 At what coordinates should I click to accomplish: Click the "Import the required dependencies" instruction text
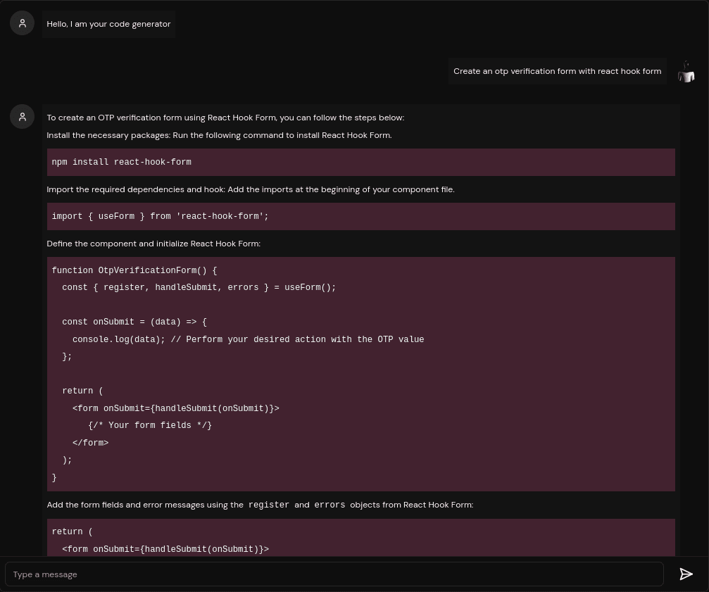tap(251, 189)
